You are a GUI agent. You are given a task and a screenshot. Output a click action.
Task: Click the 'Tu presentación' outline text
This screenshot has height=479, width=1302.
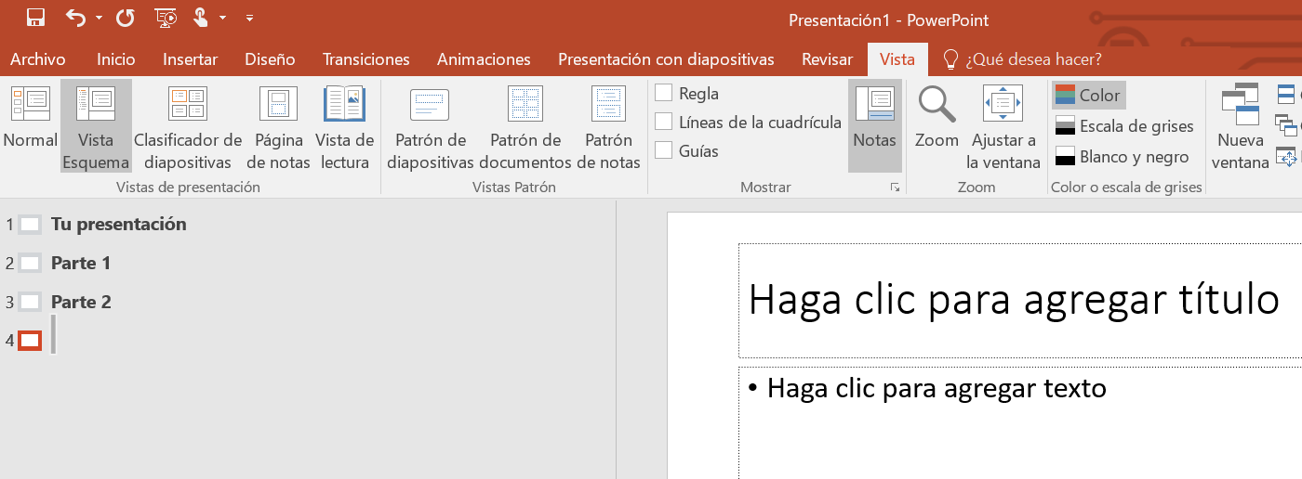click(119, 224)
